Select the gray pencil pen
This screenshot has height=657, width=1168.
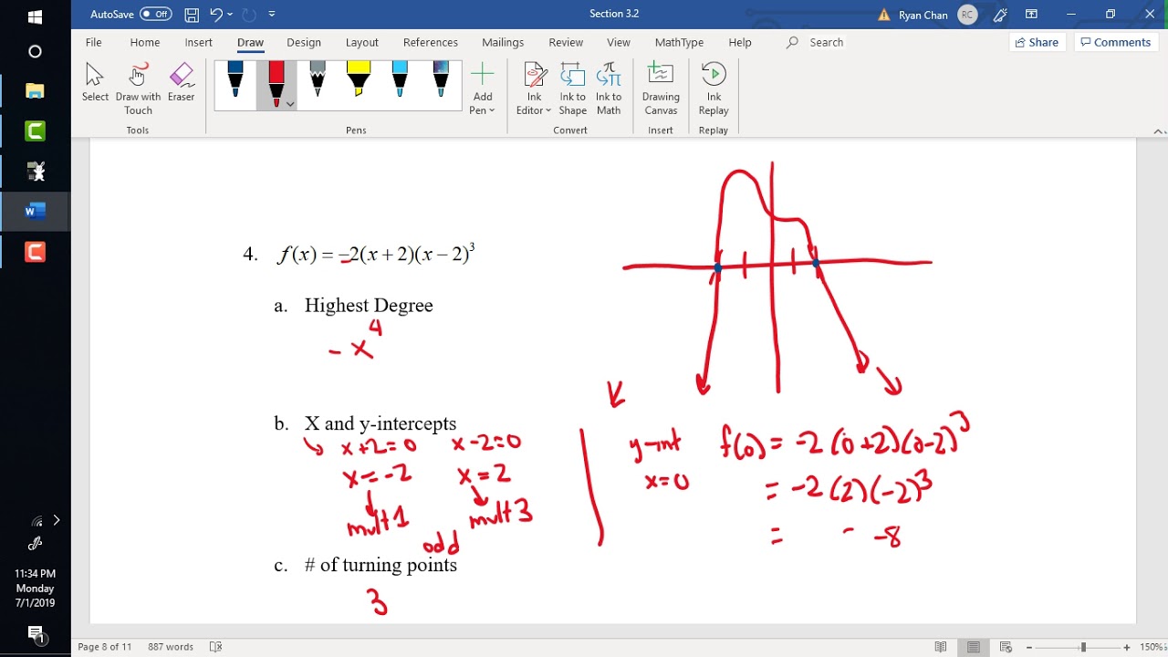pos(318,80)
